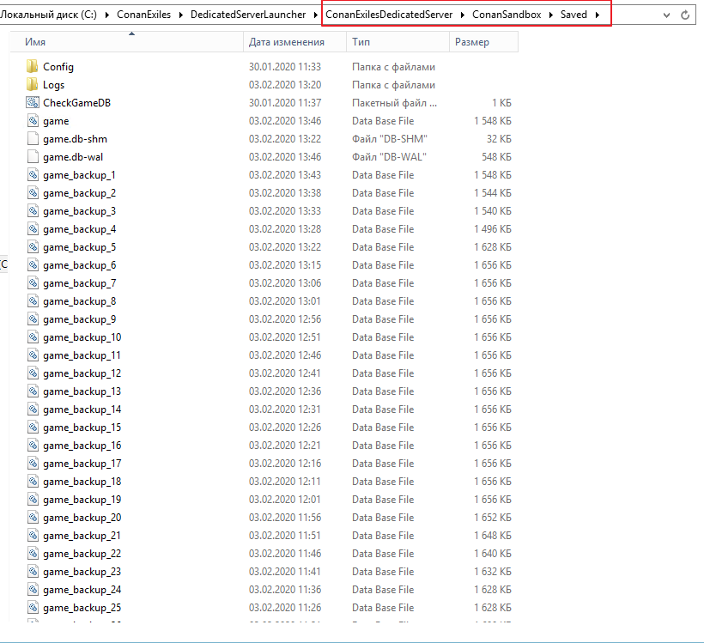Click the 1 496 КБ size value
This screenshot has width=704, height=643.
point(493,229)
